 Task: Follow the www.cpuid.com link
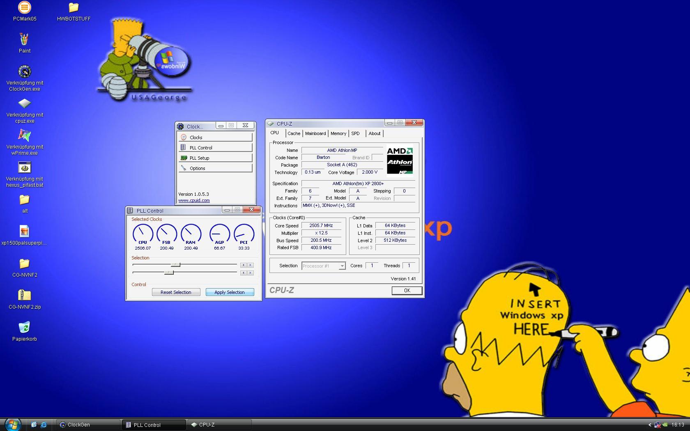pos(194,200)
